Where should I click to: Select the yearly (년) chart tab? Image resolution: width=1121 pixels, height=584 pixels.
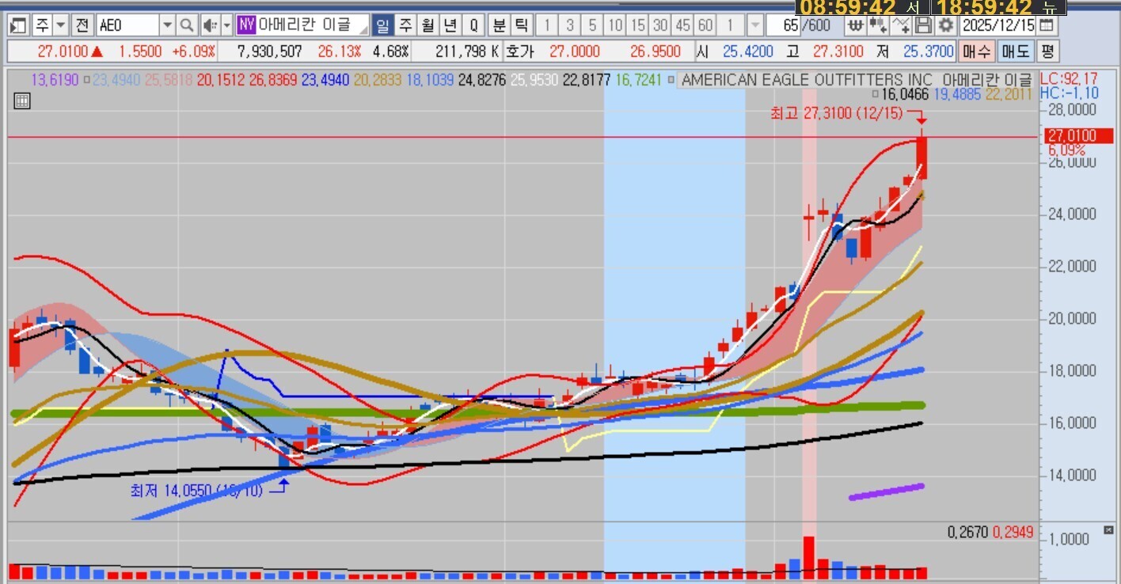pos(450,25)
